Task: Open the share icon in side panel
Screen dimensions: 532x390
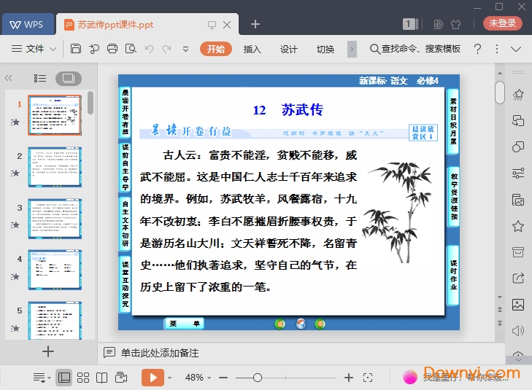Action: point(518,278)
